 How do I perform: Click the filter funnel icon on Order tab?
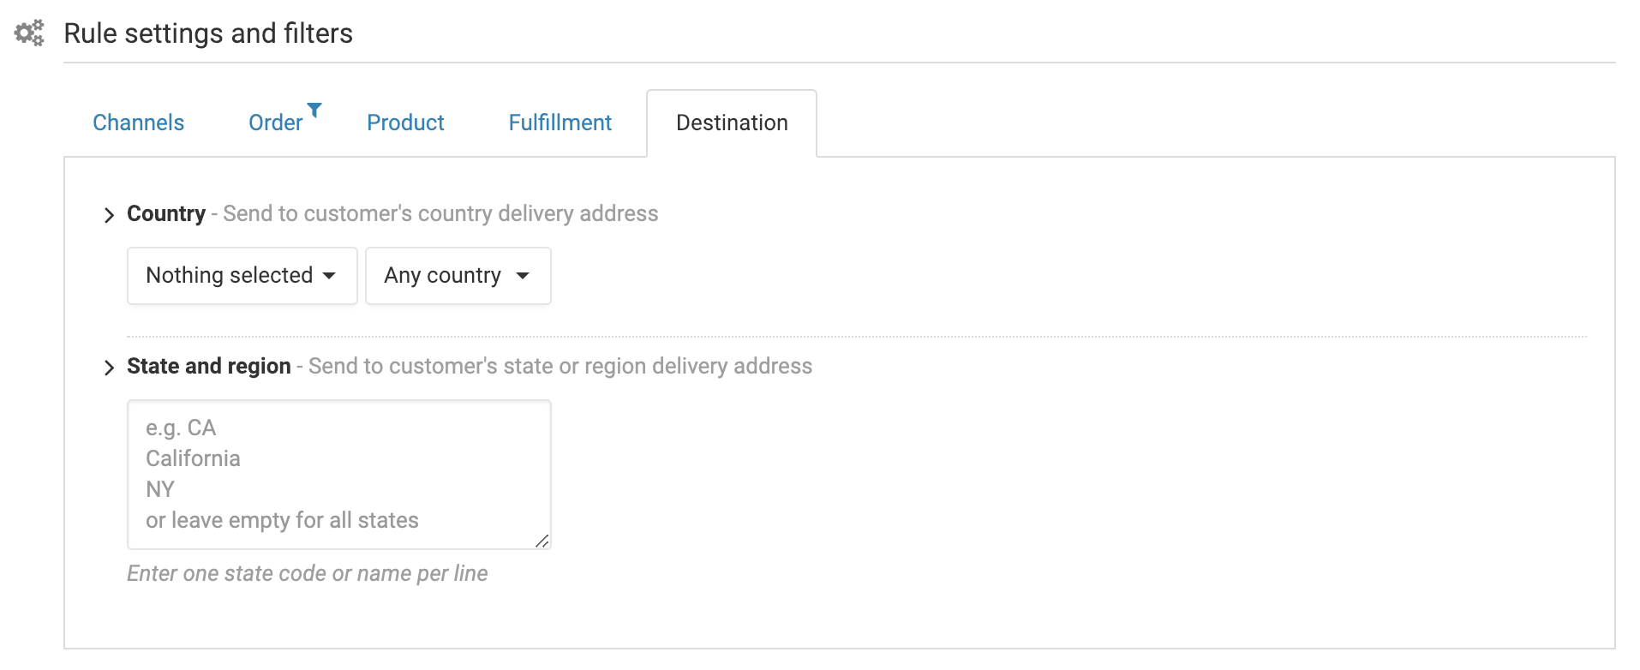tap(314, 110)
